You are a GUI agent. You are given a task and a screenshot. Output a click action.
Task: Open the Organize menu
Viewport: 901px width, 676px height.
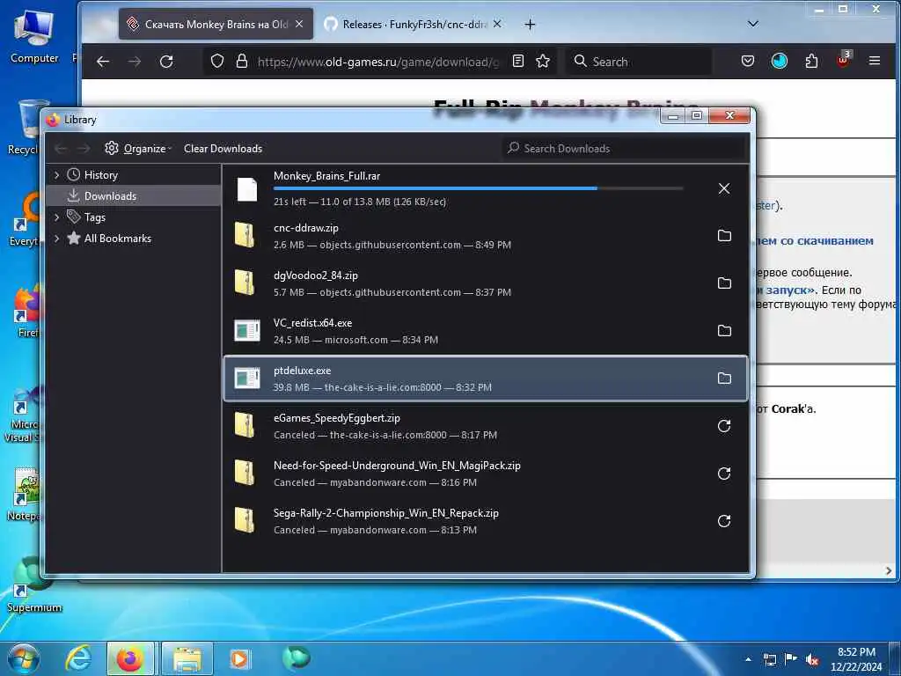click(x=138, y=148)
